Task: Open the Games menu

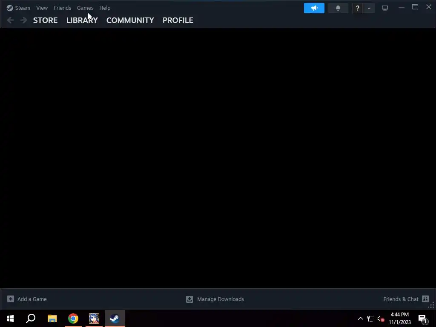Action: [85, 8]
